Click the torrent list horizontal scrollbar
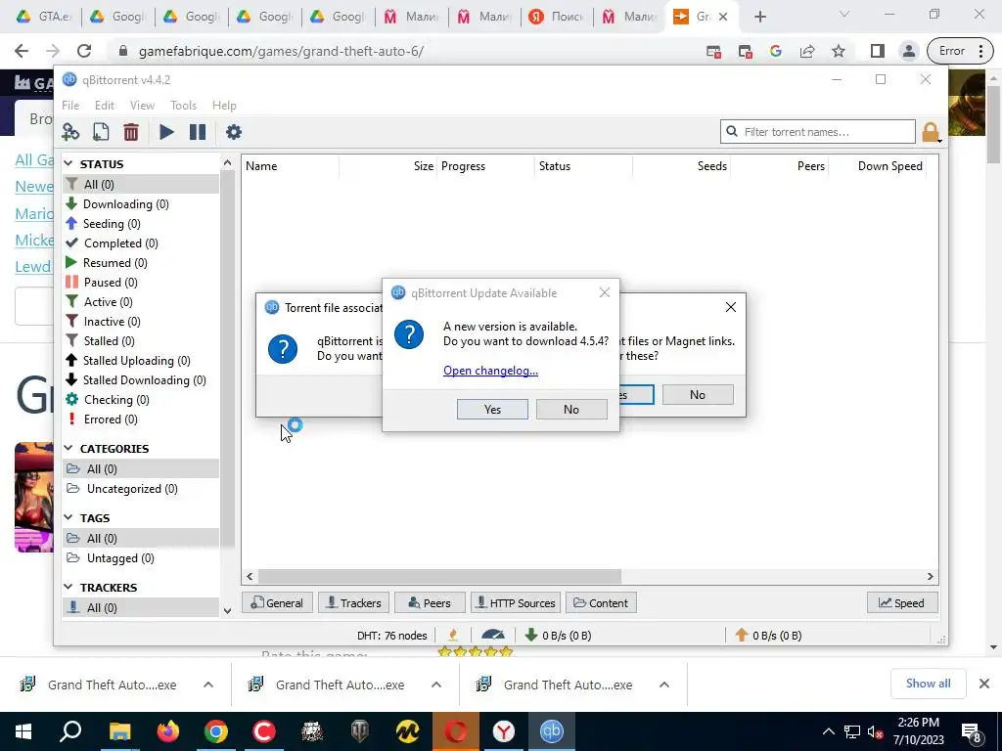The height and width of the screenshot is (751, 1002). (x=439, y=576)
